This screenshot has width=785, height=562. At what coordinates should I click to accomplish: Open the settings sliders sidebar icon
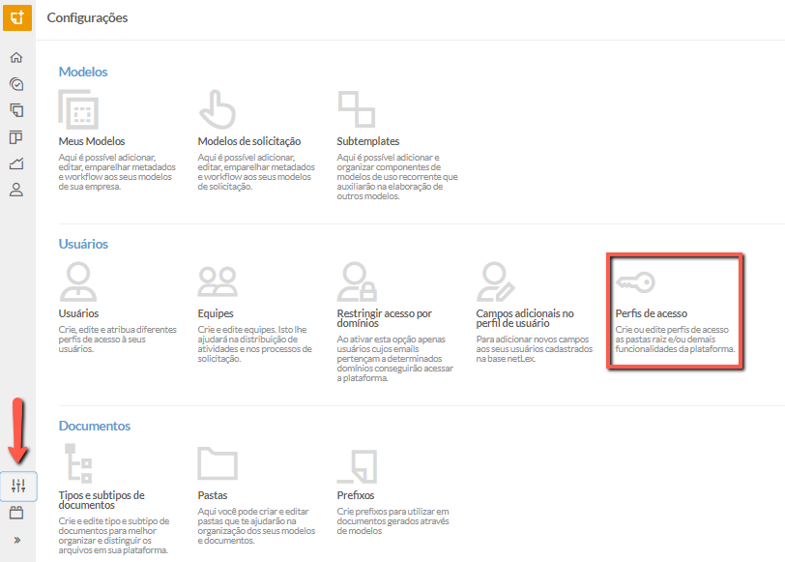(x=18, y=486)
